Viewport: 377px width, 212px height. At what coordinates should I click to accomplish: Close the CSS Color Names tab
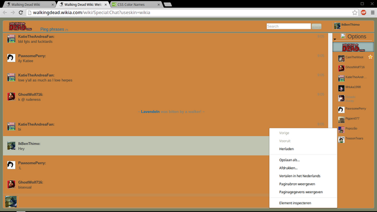pos(158,5)
